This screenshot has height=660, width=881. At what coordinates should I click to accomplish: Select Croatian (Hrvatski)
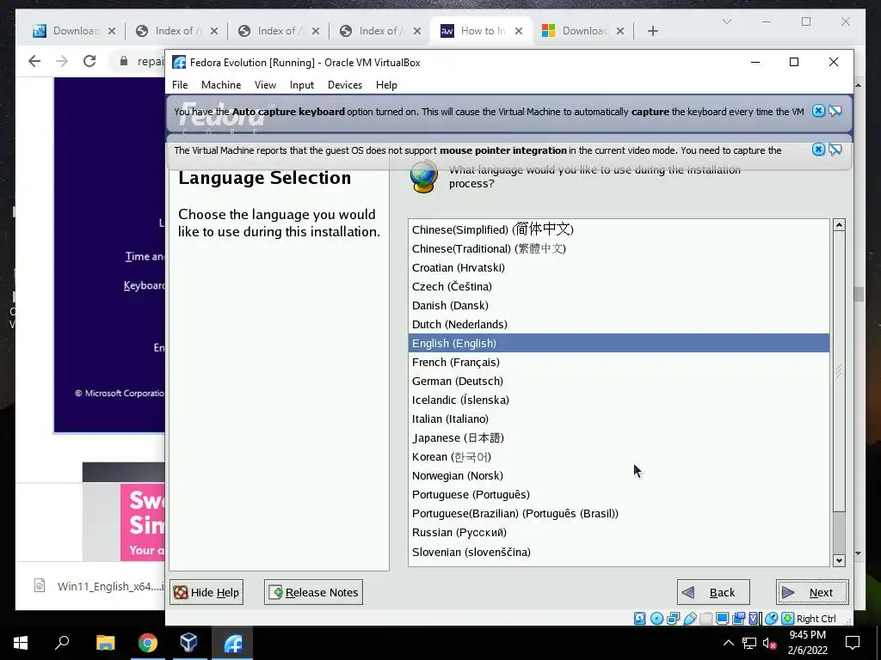point(619,268)
